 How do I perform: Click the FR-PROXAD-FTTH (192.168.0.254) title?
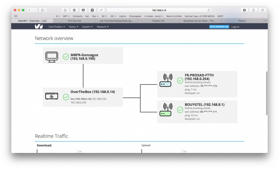click(199, 77)
